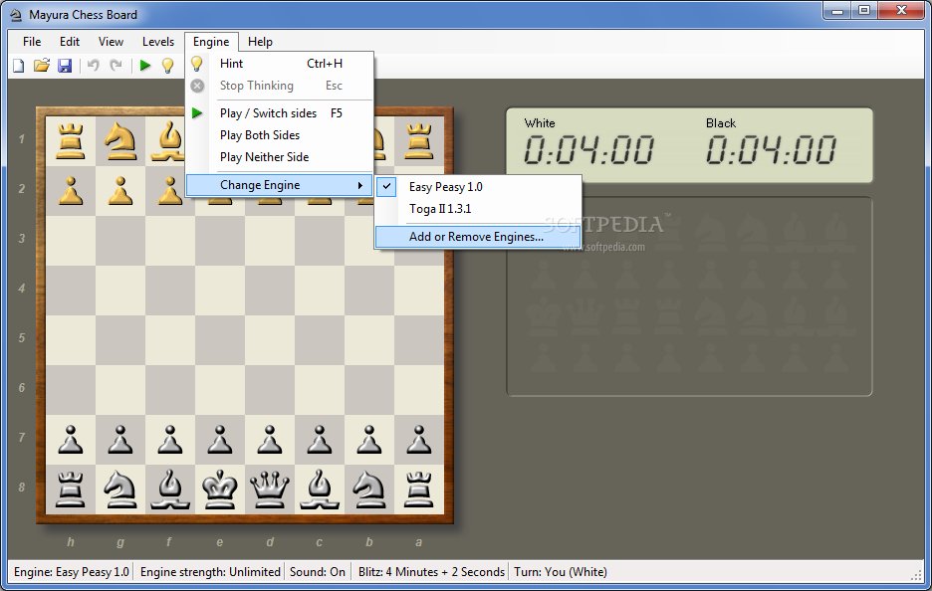The height and width of the screenshot is (591, 932).
Task: Open the Levels menu
Action: point(158,42)
